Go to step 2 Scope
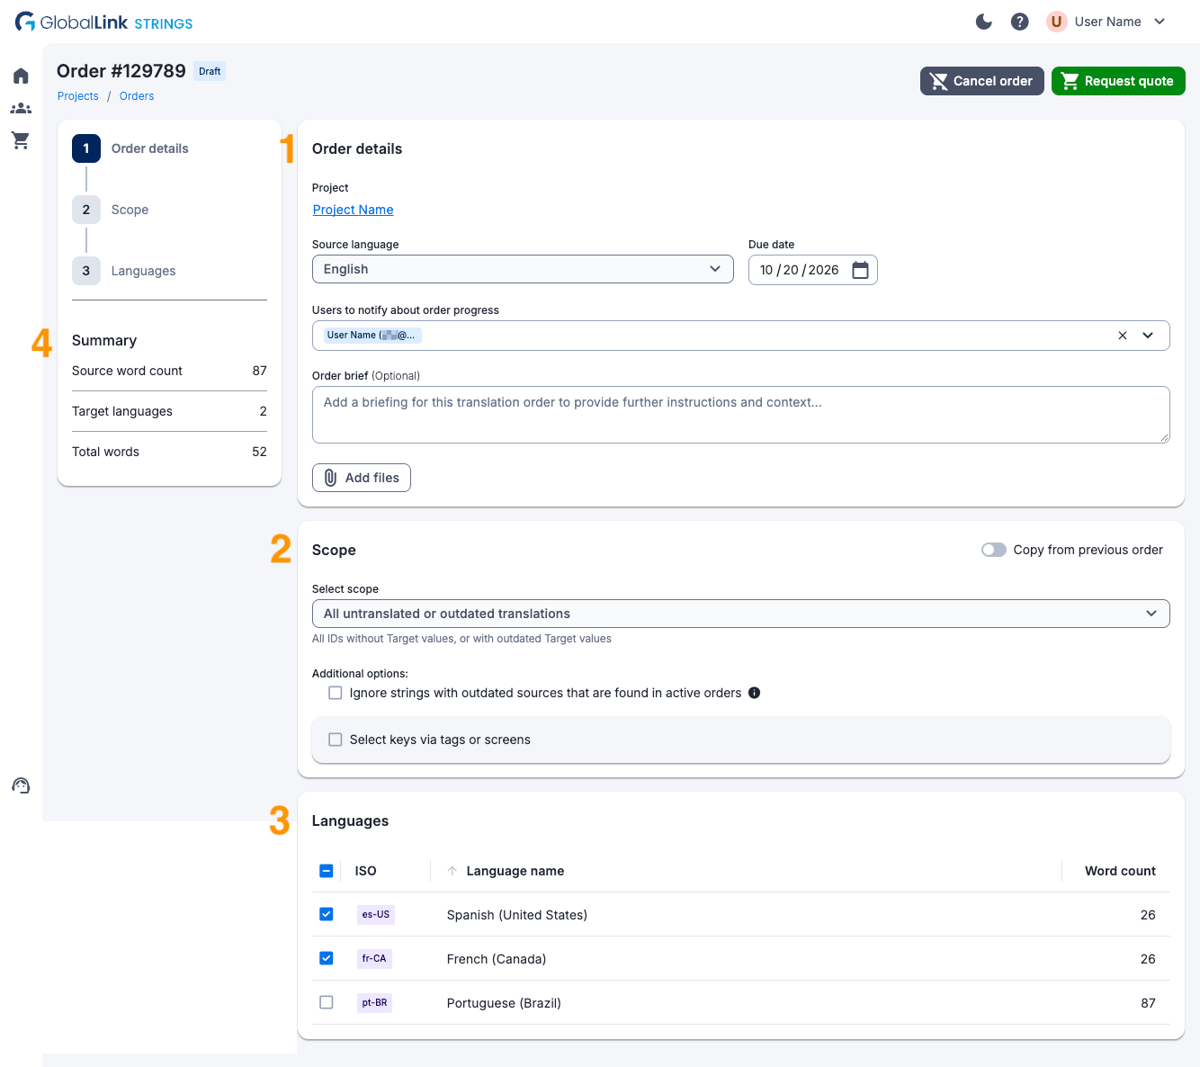Image resolution: width=1200 pixels, height=1067 pixels. coord(111,210)
